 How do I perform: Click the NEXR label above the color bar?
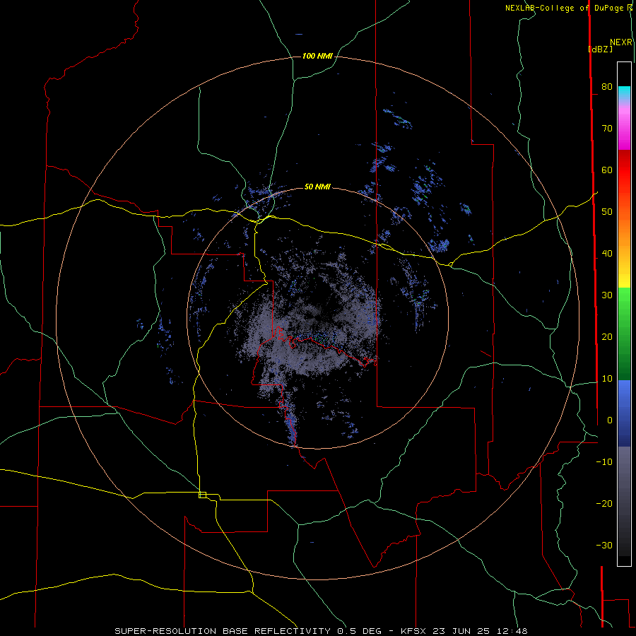point(621,42)
